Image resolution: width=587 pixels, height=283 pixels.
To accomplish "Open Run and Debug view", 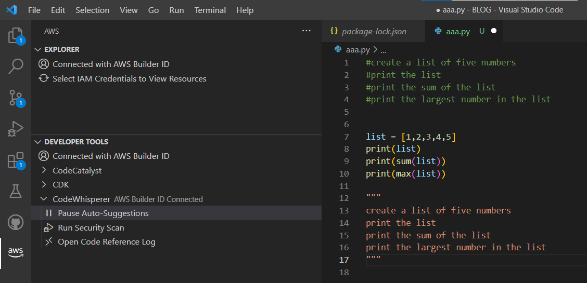I will (16, 128).
